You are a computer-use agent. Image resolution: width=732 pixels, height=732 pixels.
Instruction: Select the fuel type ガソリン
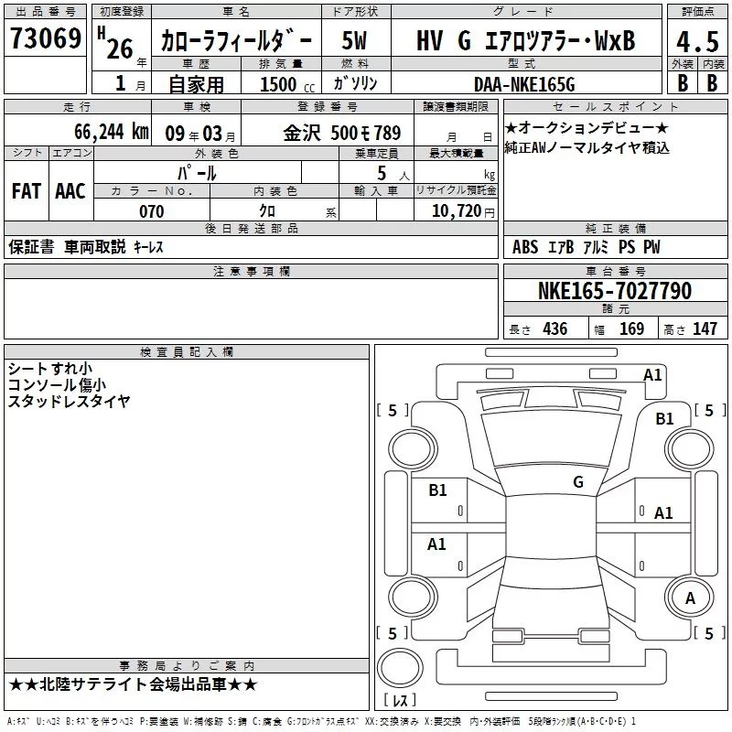pos(355,83)
